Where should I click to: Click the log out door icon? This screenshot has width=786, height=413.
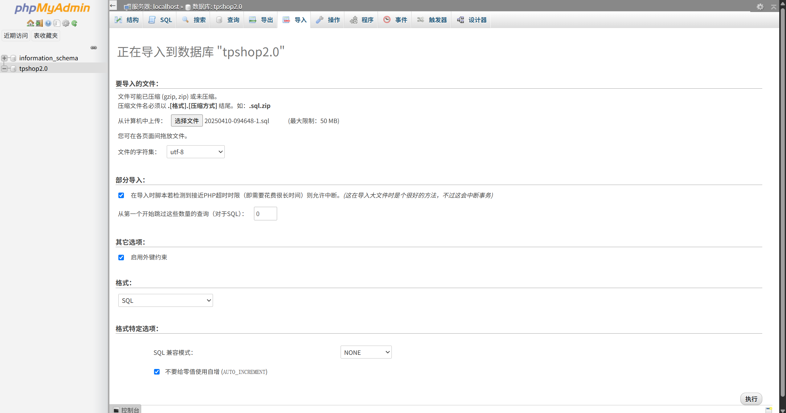click(39, 23)
